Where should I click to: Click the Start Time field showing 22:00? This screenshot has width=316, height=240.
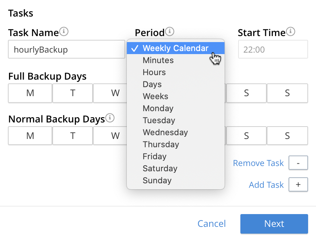pos(273,50)
